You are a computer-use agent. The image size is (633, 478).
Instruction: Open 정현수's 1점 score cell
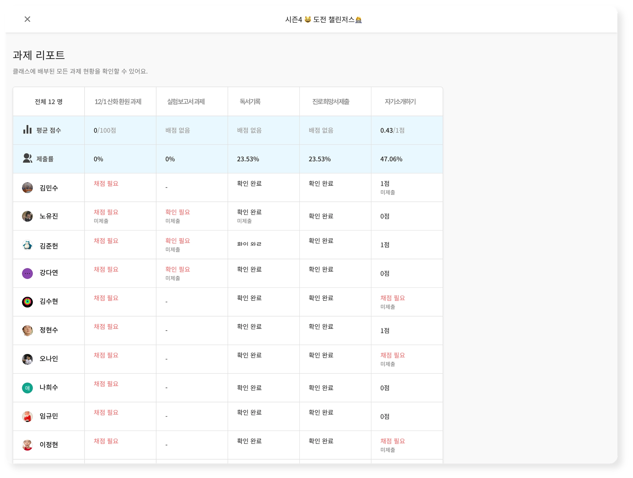click(x=384, y=331)
